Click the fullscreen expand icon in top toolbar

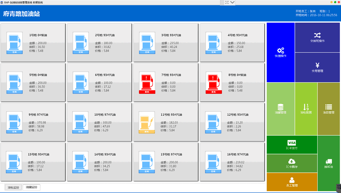(227, 2)
